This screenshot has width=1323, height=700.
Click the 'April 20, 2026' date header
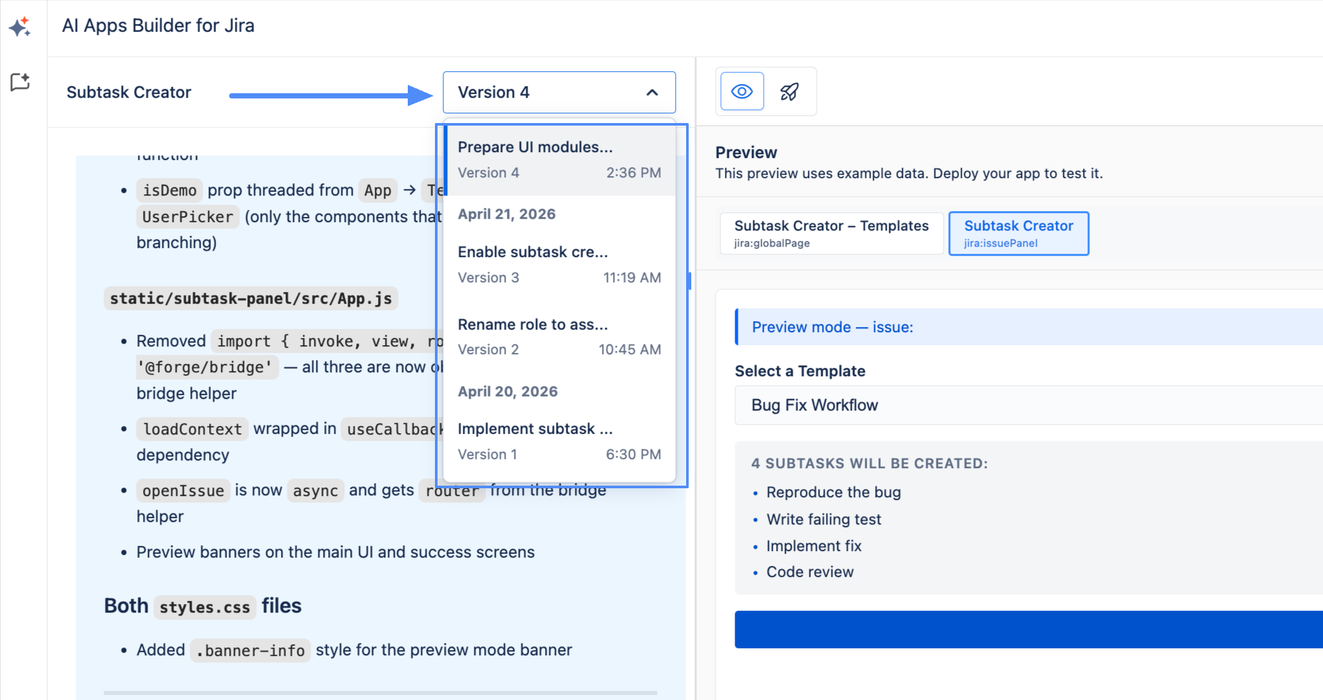pyautogui.click(x=507, y=392)
